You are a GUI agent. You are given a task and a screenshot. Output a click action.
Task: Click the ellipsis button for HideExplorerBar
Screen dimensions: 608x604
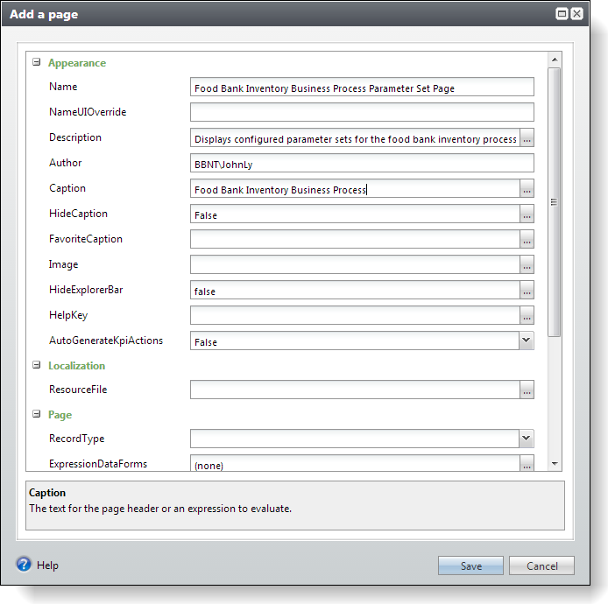(527, 290)
